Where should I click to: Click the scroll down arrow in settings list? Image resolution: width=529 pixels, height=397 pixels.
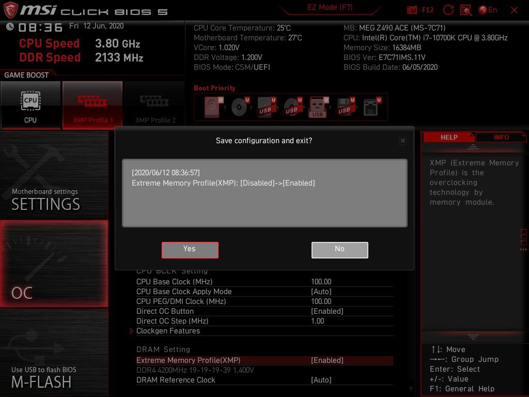(411, 389)
